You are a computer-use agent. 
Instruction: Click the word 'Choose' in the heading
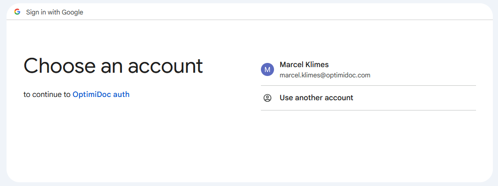coord(59,66)
